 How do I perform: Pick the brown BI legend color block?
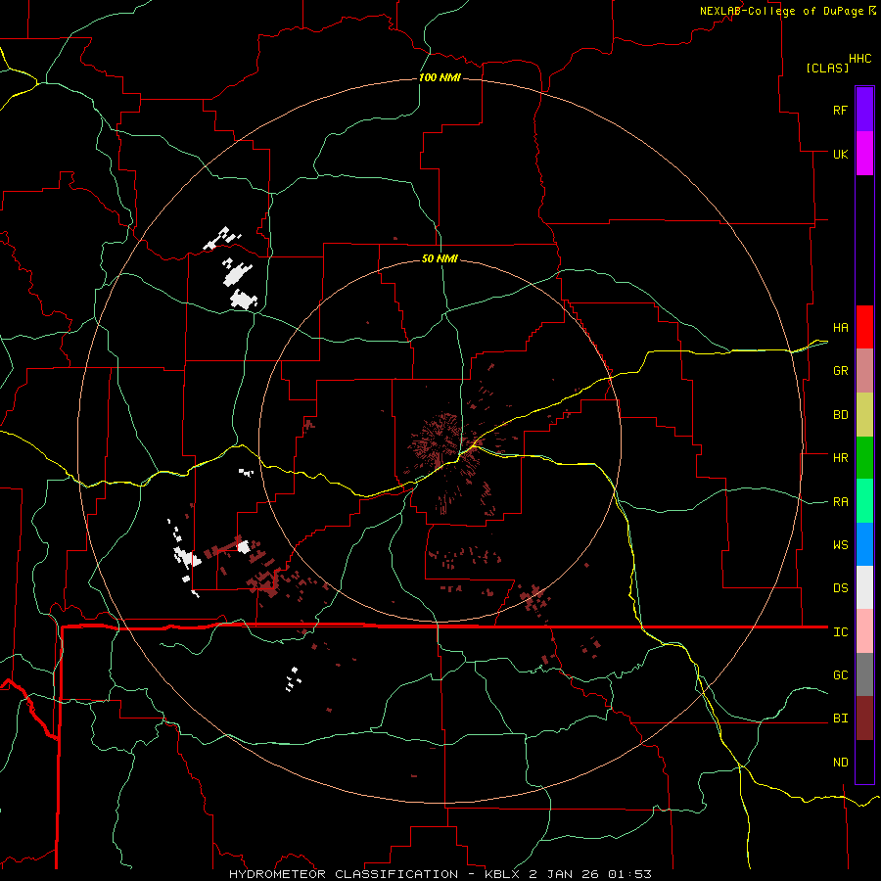[x=864, y=719]
